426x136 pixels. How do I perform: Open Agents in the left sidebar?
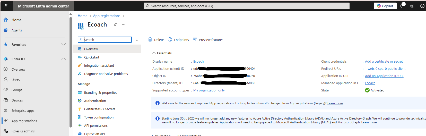17,30
